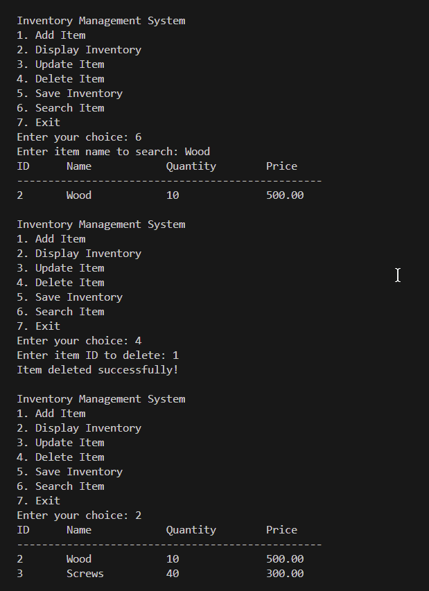Select the "Screws" item name in the table
The width and height of the screenshot is (429, 591).
point(85,574)
